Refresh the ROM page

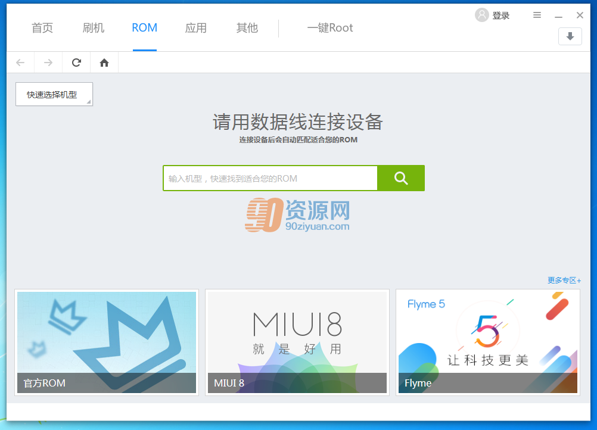pos(76,63)
